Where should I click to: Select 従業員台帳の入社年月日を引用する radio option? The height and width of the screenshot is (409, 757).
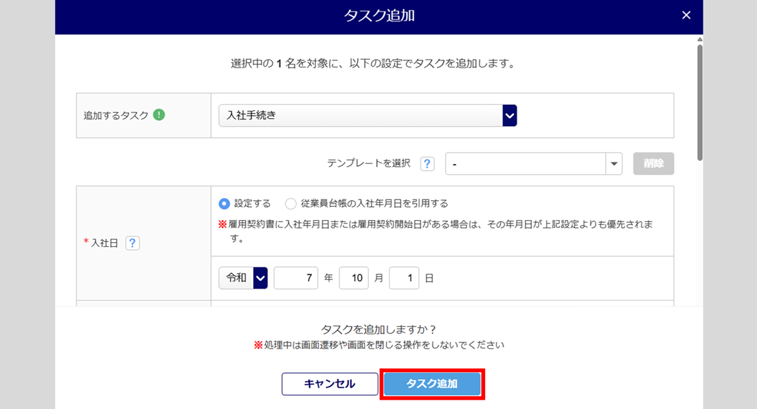coord(291,203)
